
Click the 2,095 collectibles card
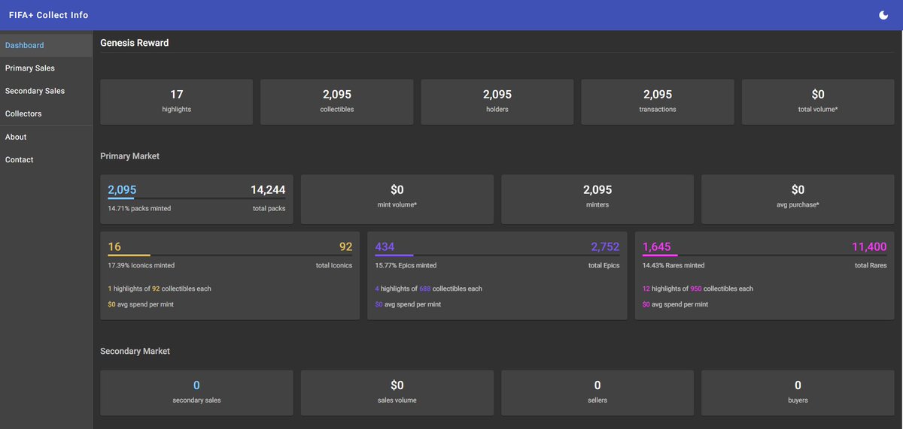click(x=337, y=102)
